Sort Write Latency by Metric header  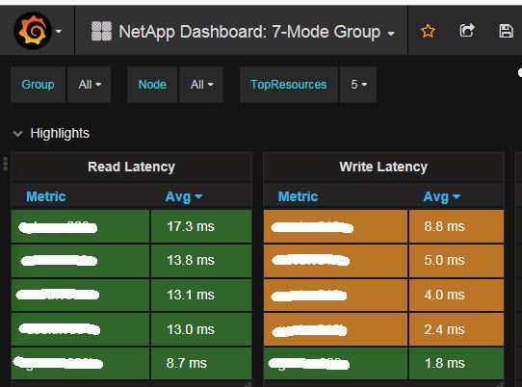point(298,196)
